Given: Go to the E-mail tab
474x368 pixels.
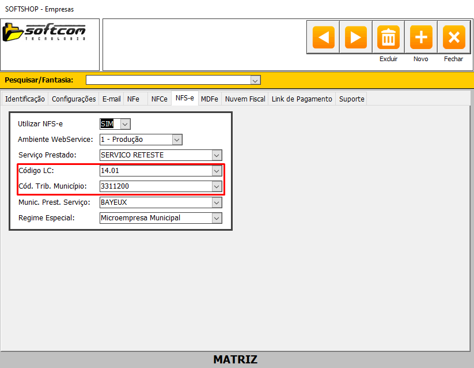Looking at the screenshot, I should click(x=111, y=99).
